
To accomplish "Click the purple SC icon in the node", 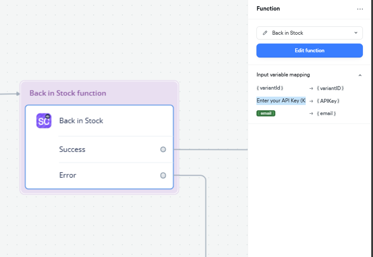I will coord(44,121).
